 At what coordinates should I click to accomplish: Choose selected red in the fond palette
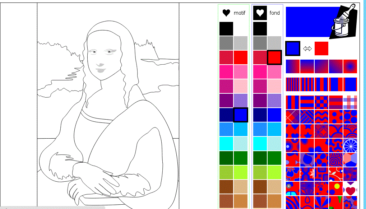274,57
